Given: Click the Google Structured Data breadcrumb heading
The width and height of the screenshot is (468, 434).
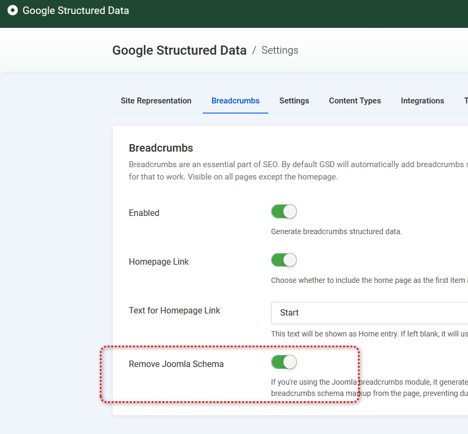Looking at the screenshot, I should coord(179,50).
